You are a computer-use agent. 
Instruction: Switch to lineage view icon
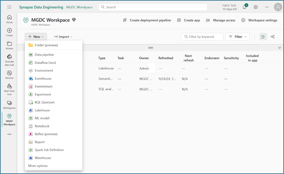click(273, 37)
